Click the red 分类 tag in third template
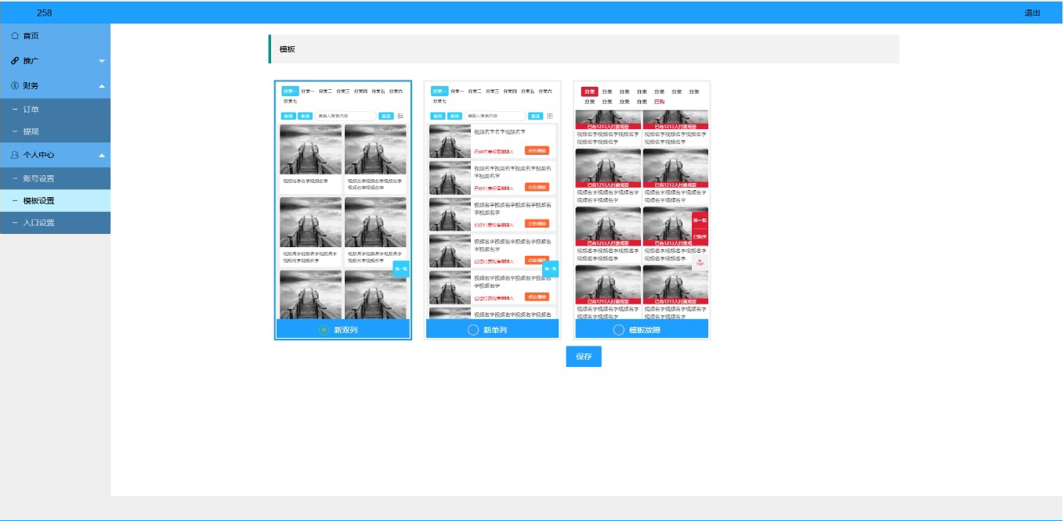 click(589, 92)
